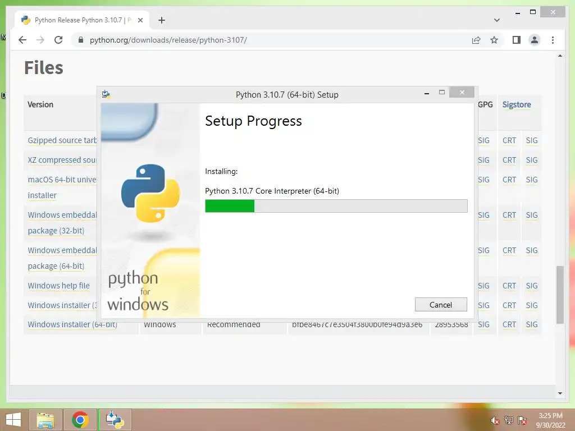Click Python installer taskbar icon
Viewport: 575px width, 431px height.
coord(115,420)
